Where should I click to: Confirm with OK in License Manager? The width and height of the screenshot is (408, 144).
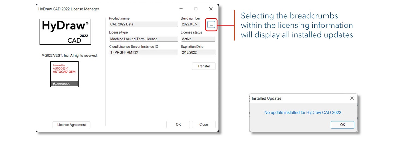(x=178, y=124)
